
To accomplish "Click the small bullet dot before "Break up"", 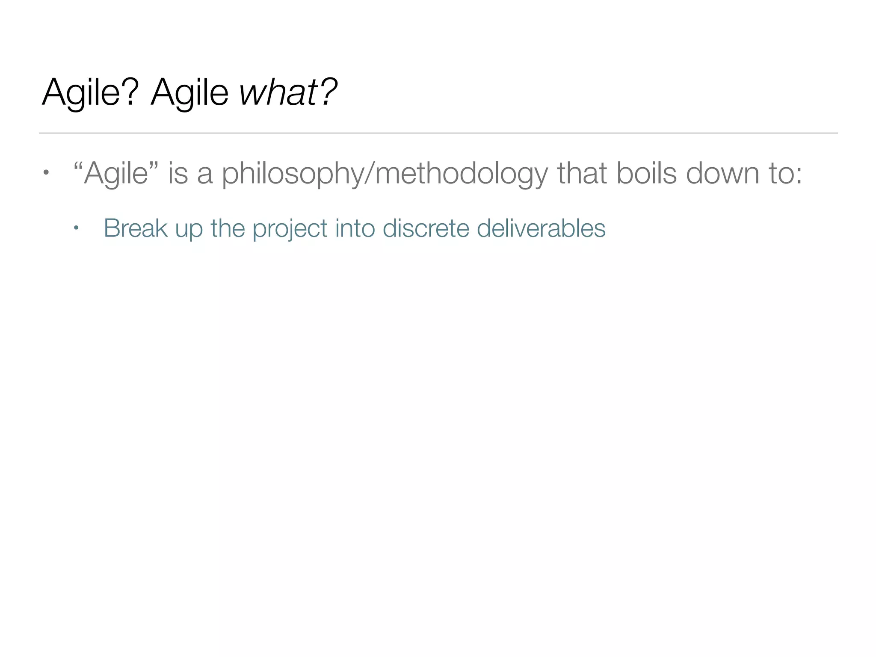I will (76, 228).
